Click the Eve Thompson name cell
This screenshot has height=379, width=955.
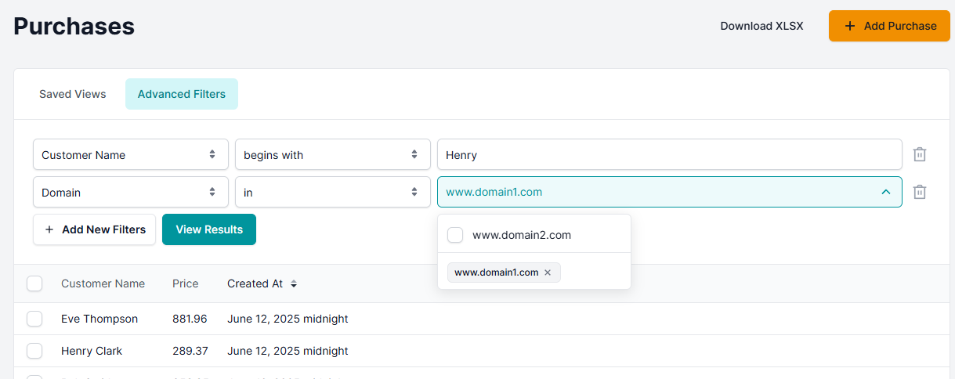pos(99,319)
